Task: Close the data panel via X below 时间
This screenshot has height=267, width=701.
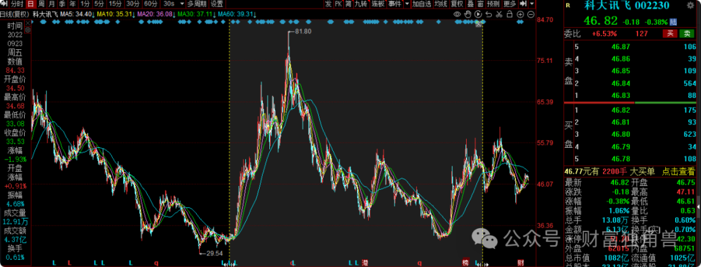Action: (x=28, y=23)
